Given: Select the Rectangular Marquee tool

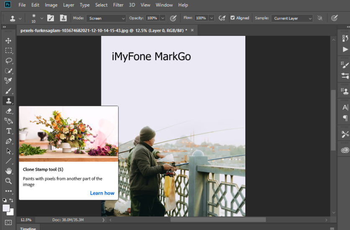Looking at the screenshot, I should (x=8, y=51).
